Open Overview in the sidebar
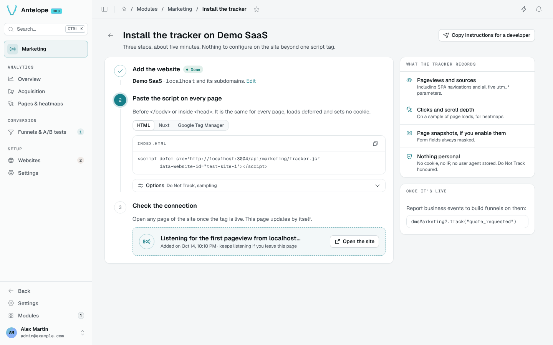The width and height of the screenshot is (553, 345). [x=46, y=79]
